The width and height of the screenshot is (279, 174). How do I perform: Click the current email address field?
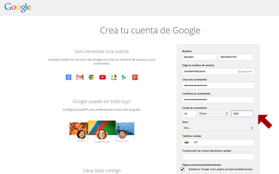click(218, 157)
